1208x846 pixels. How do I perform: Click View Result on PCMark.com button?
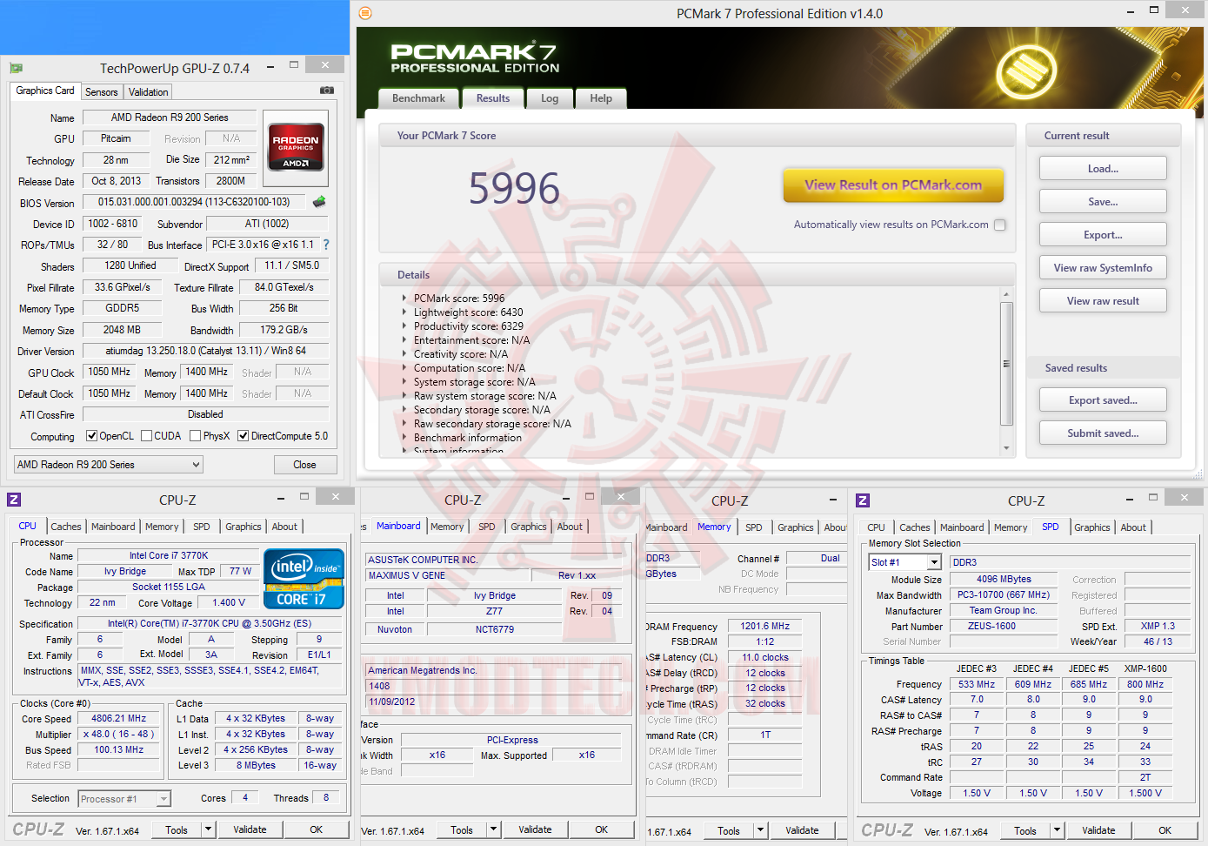pyautogui.click(x=893, y=185)
